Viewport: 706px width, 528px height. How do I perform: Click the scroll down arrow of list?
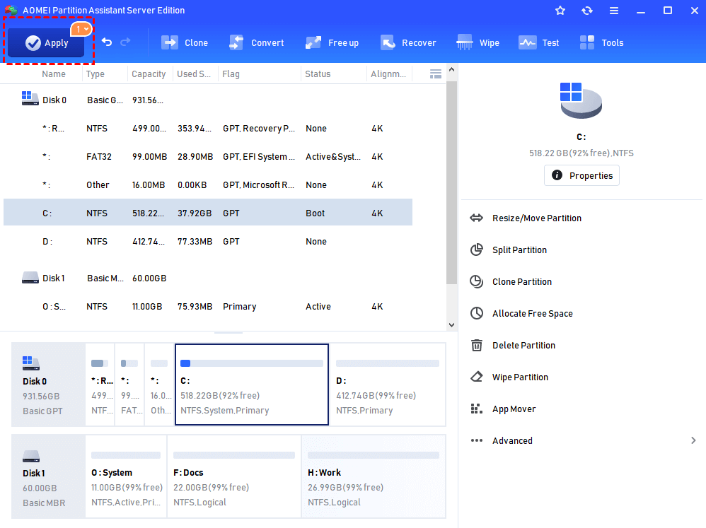tap(451, 324)
